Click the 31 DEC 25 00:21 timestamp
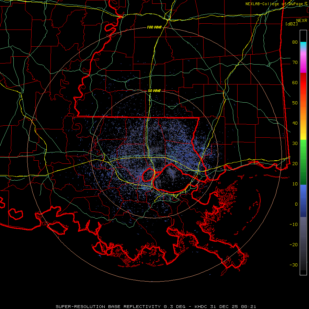Viewport: 309px width, 309px height. coord(234,307)
